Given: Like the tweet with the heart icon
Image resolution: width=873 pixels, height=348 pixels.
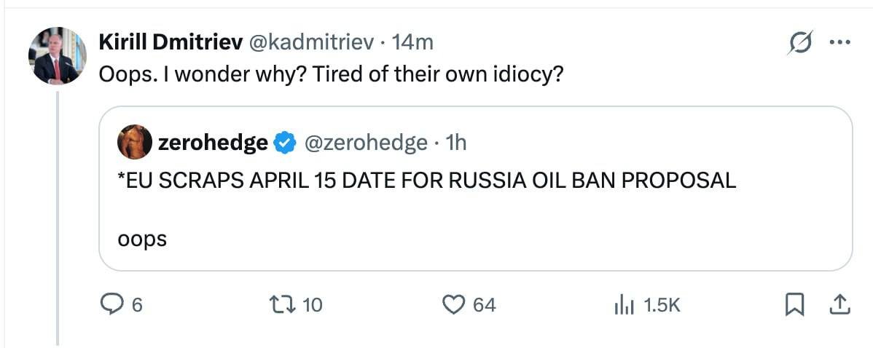Looking at the screenshot, I should [x=454, y=304].
